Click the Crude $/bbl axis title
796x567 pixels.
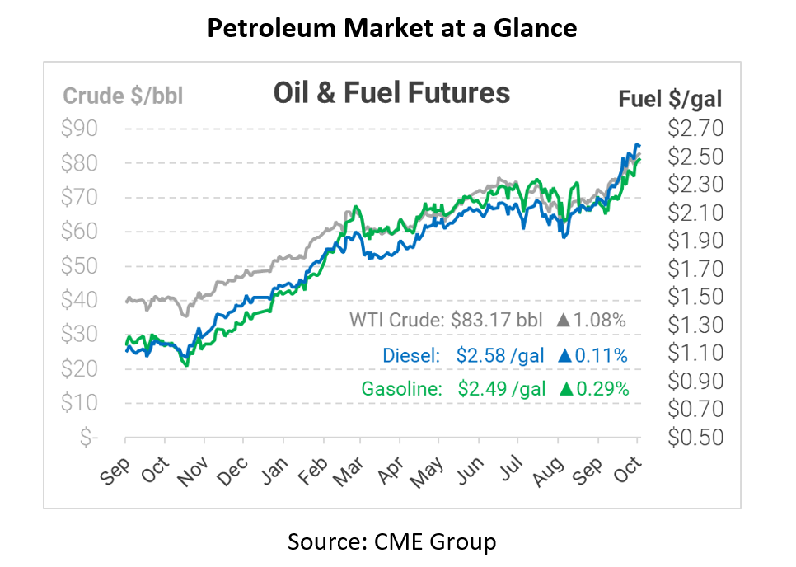[124, 96]
